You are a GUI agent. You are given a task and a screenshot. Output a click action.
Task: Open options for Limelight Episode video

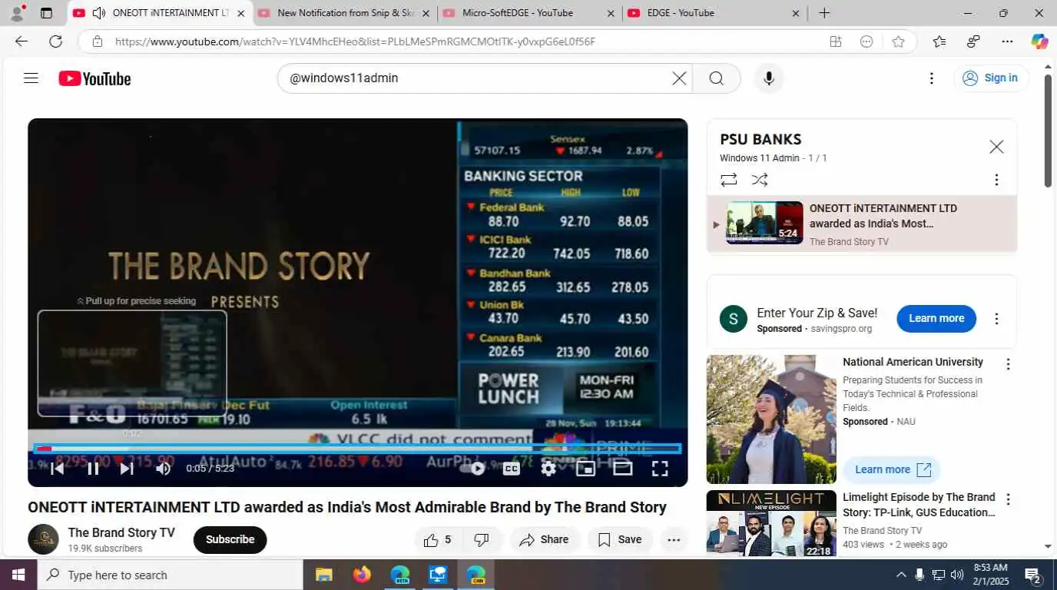click(x=1008, y=499)
